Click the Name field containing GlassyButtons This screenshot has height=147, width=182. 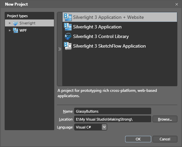tap(113, 111)
